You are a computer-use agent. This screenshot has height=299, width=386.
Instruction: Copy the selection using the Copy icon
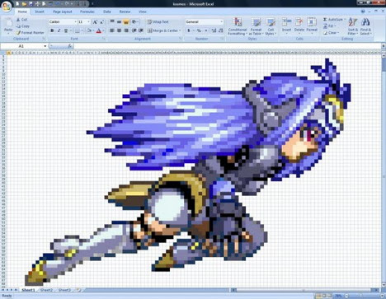[x=18, y=26]
